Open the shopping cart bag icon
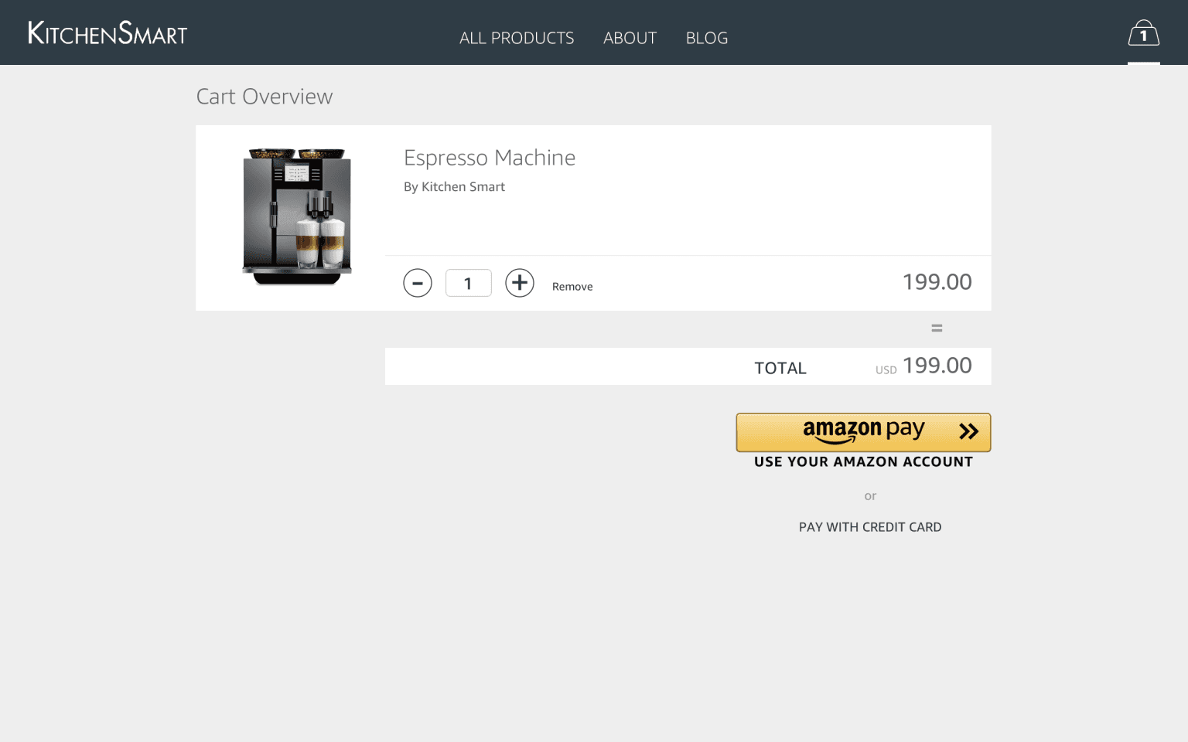Image resolution: width=1188 pixels, height=742 pixels. point(1143,33)
